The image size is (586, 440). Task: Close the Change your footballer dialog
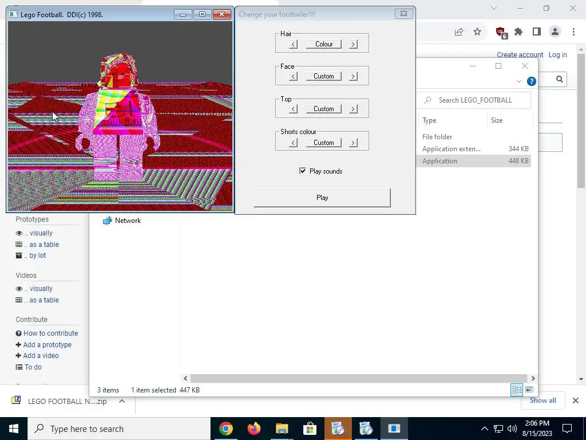click(x=403, y=14)
